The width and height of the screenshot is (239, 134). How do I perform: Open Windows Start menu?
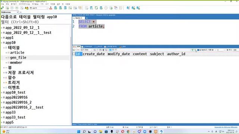click(79, 131)
